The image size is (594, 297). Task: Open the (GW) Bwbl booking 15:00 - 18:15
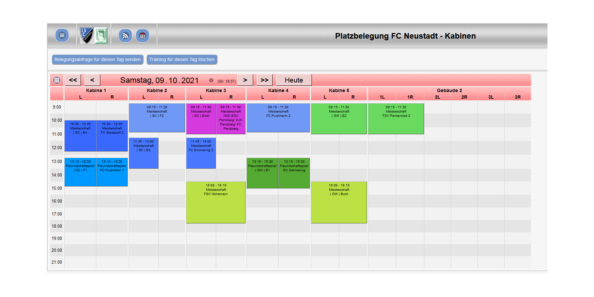339,202
